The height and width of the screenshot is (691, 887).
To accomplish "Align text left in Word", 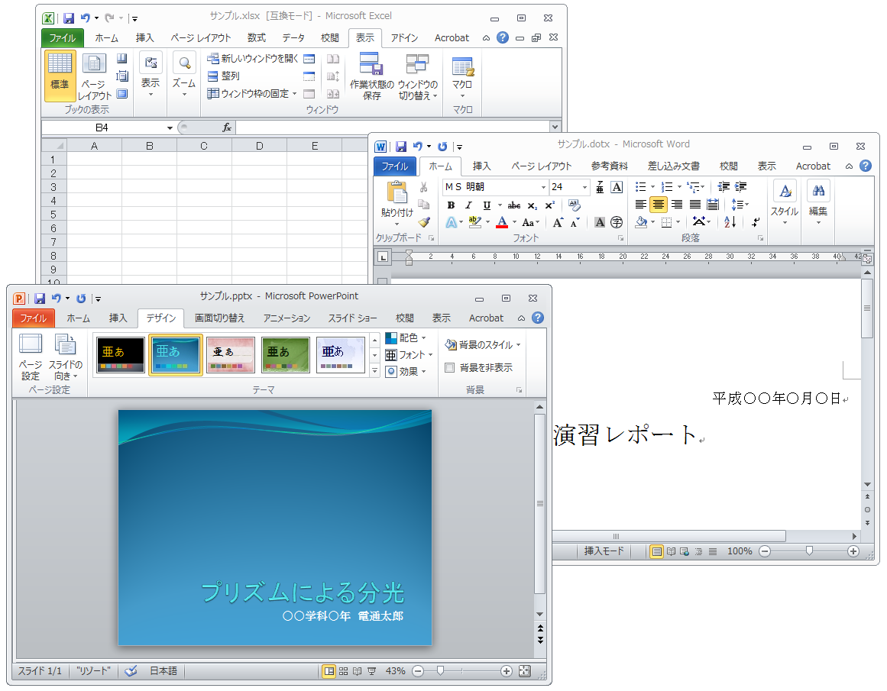I will [640, 205].
